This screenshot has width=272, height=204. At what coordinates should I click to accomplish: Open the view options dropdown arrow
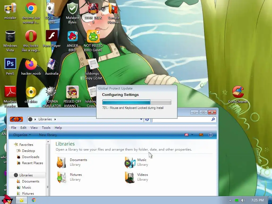pos(192,135)
